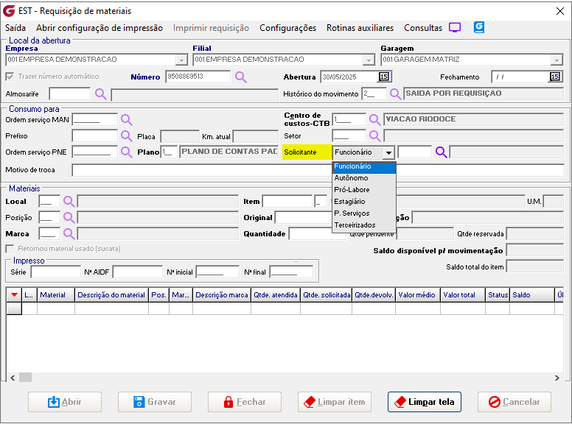Screen dimensions: 572x424
Task: Select P. Serviços in dropdown list
Action: click(364, 213)
